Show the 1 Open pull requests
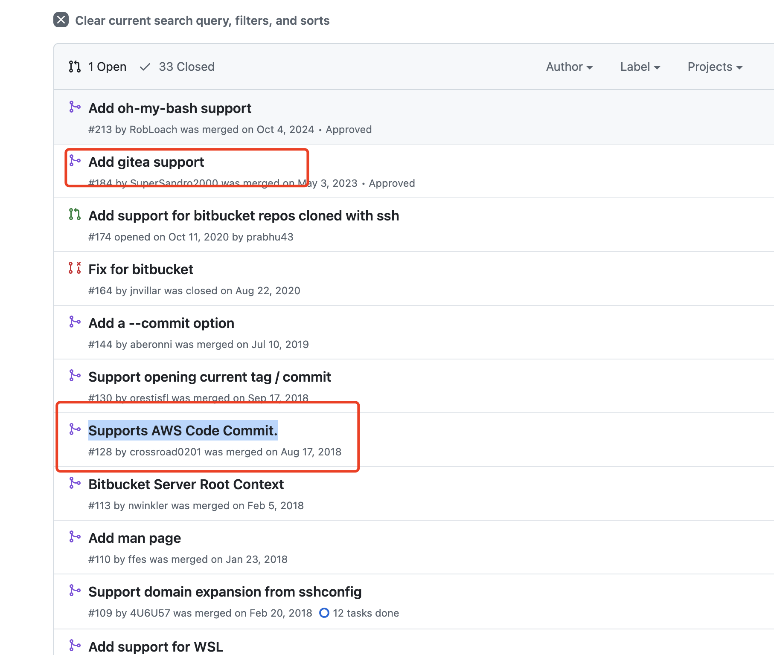The height and width of the screenshot is (655, 774). (x=98, y=67)
